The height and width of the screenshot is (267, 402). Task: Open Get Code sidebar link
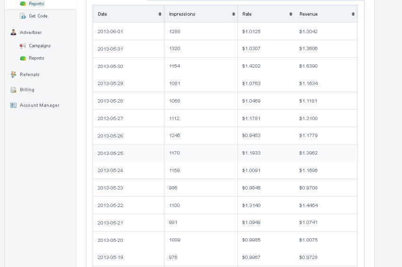click(x=38, y=16)
